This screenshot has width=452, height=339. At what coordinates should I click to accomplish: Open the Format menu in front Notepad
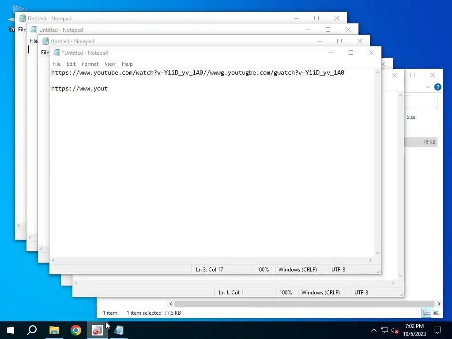[90, 64]
